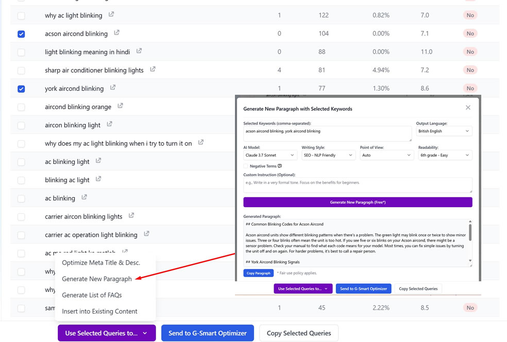Open the Output Language dropdown
The height and width of the screenshot is (342, 507).
[x=444, y=131]
